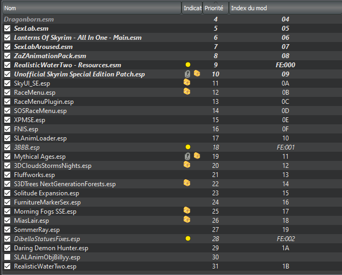Toggle the RealisticWaterTwo.esp checkbox off
Viewport: 342px width, 275px height.
[7, 266]
